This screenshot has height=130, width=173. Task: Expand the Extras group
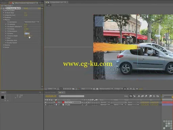click(x=4, y=47)
